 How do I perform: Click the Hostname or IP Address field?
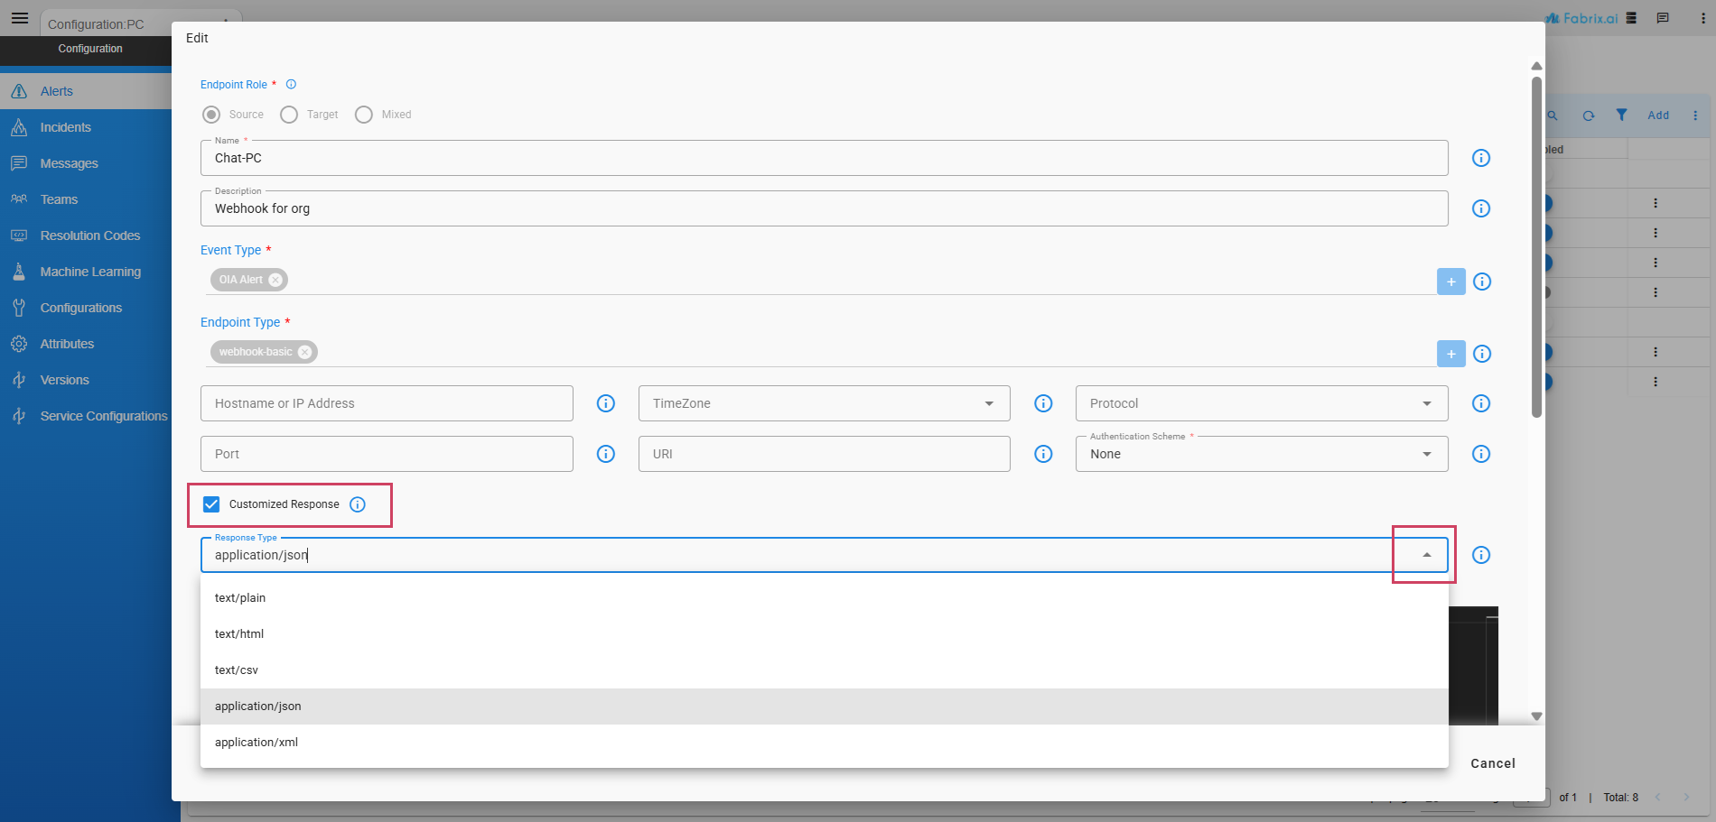(x=387, y=403)
